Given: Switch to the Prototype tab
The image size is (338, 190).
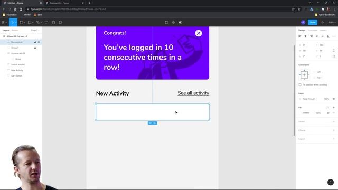Looking at the screenshot, I should coord(312,30).
